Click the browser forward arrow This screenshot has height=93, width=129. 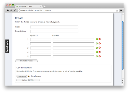click(11, 11)
